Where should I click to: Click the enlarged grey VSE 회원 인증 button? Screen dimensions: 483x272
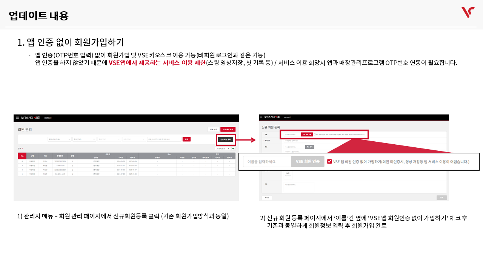[308, 161]
